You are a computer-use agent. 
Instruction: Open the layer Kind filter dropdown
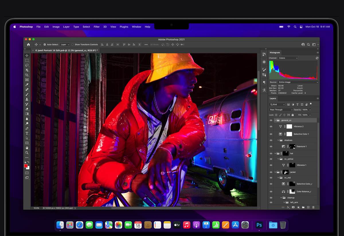point(277,105)
